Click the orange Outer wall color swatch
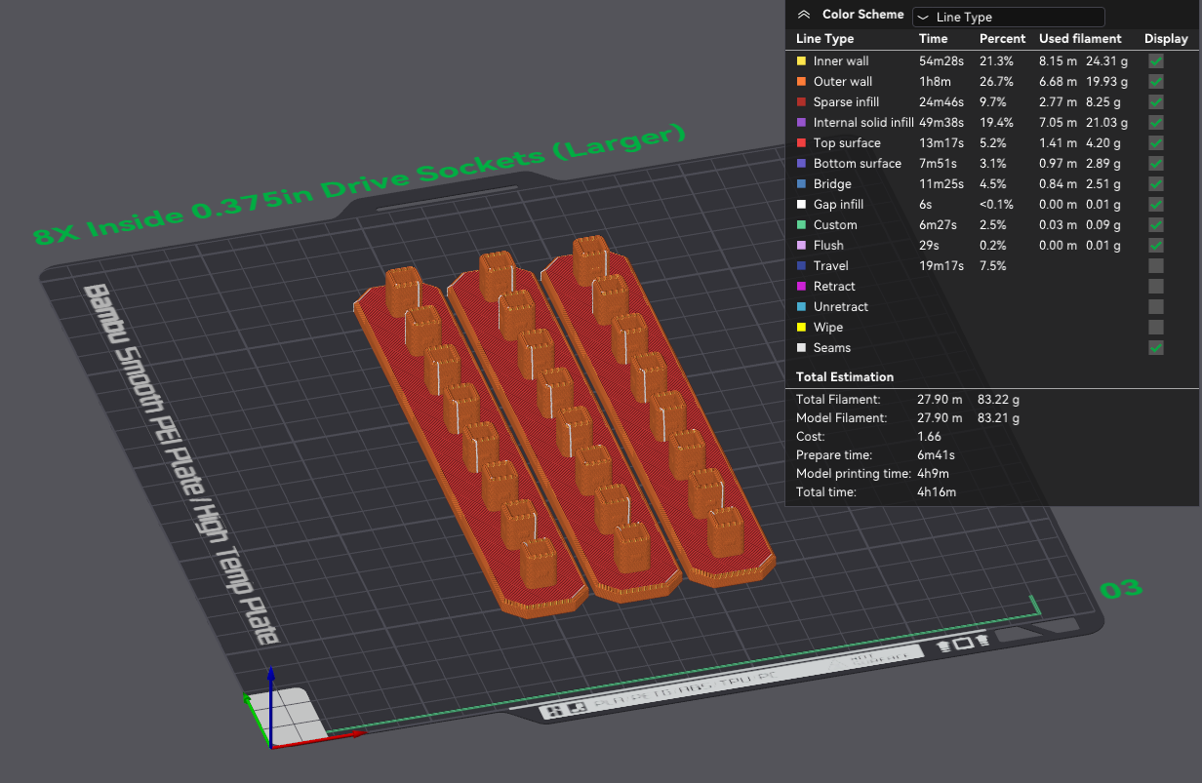 pyautogui.click(x=802, y=82)
